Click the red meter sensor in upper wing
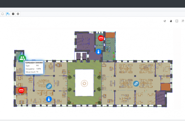Screen dimensions: 185x121 [x=101, y=38]
